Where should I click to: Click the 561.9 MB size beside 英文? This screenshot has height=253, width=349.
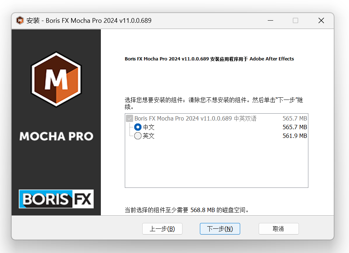pos(295,136)
